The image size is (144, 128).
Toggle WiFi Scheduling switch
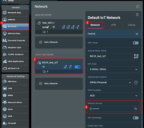coord(135,118)
